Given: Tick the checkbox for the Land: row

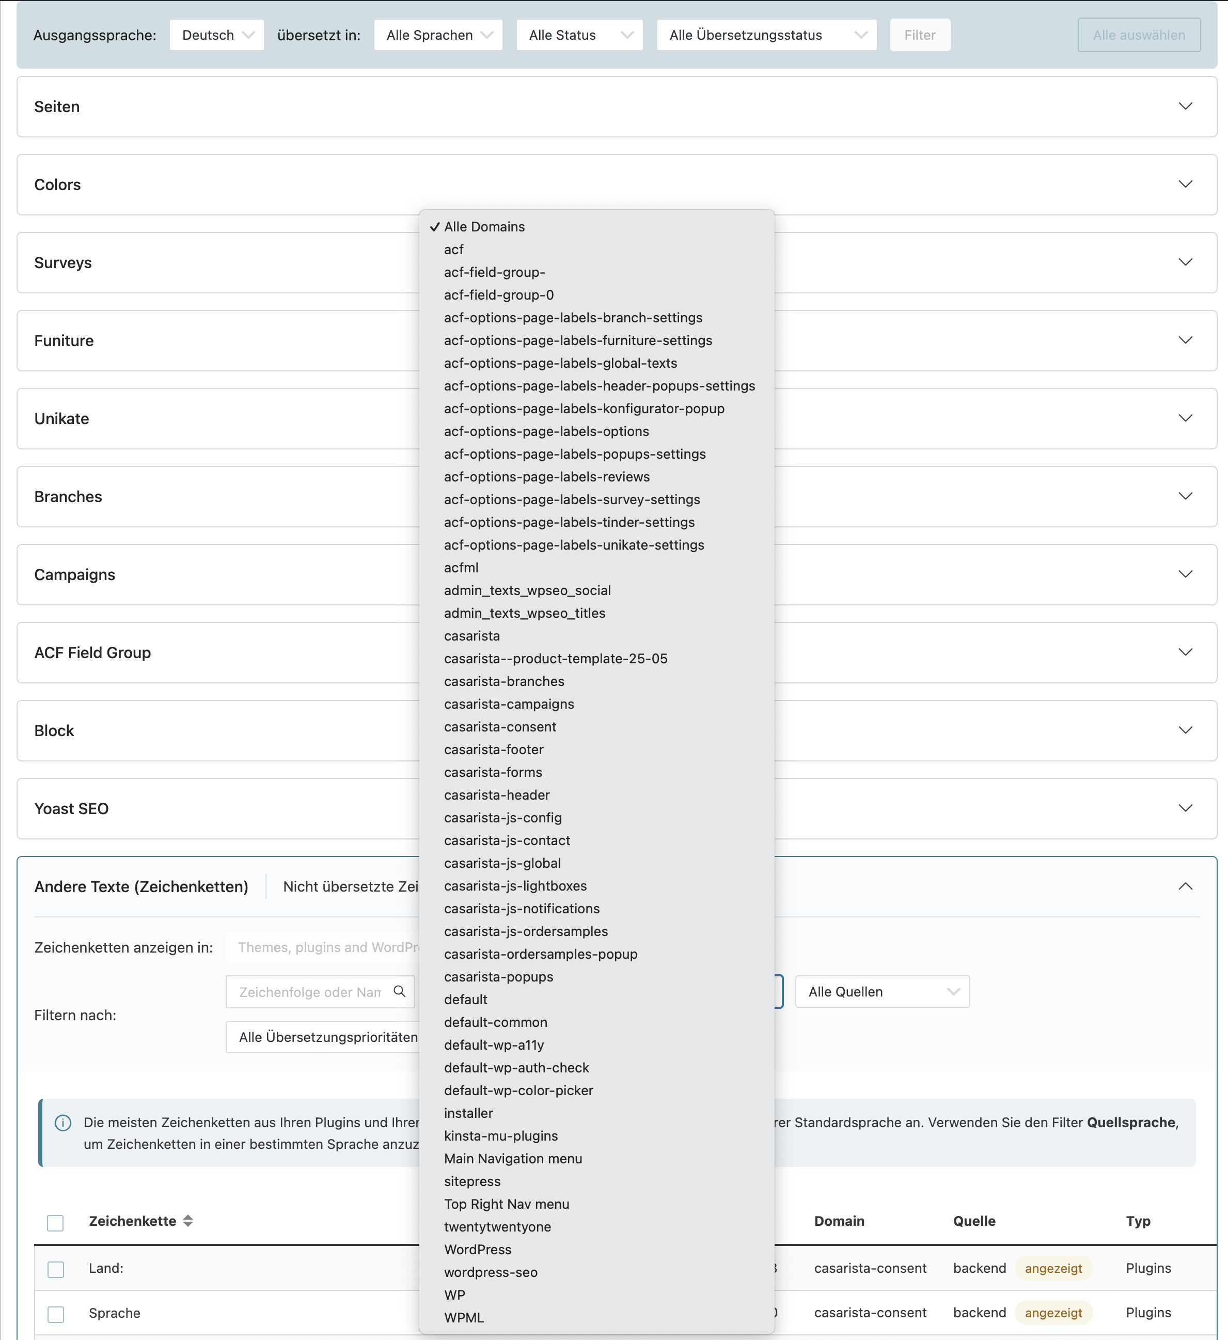Looking at the screenshot, I should (56, 1269).
